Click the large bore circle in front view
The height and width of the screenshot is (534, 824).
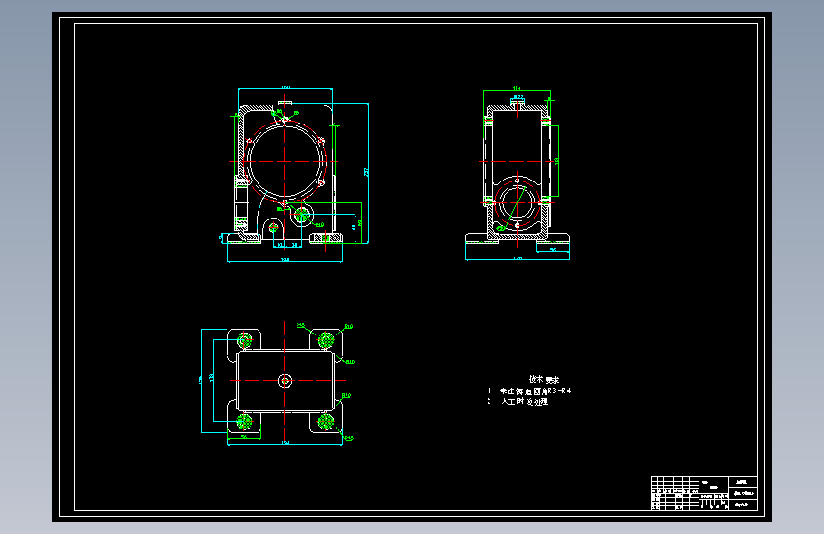coord(285,162)
